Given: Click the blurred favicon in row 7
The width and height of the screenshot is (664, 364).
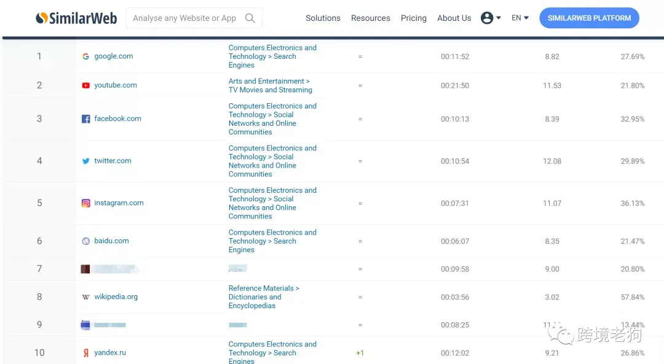Looking at the screenshot, I should tap(85, 269).
